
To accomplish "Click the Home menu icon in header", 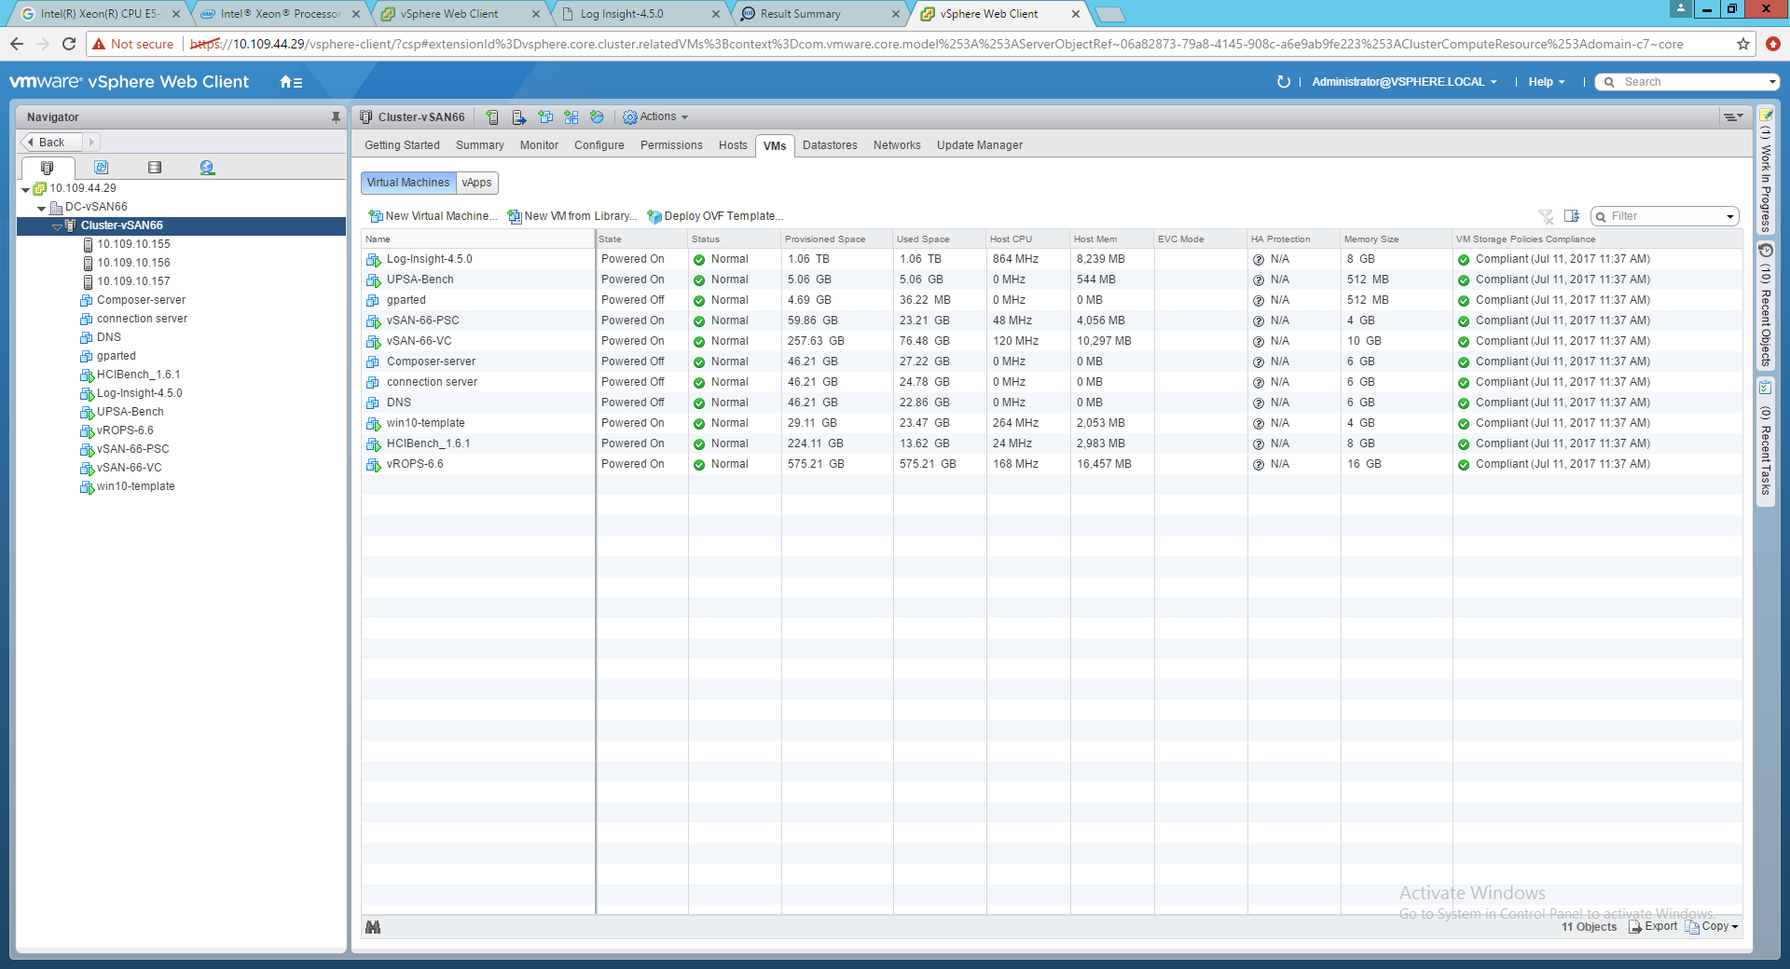I will 291,82.
